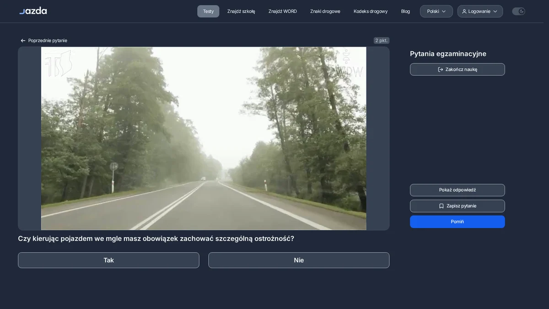The width and height of the screenshot is (549, 309).
Task: Click the question text about mgle
Action: tap(156, 239)
